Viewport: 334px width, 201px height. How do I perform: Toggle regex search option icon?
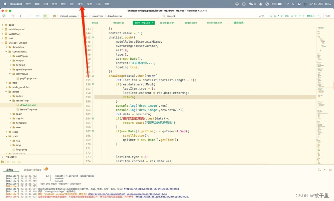pos(278,16)
